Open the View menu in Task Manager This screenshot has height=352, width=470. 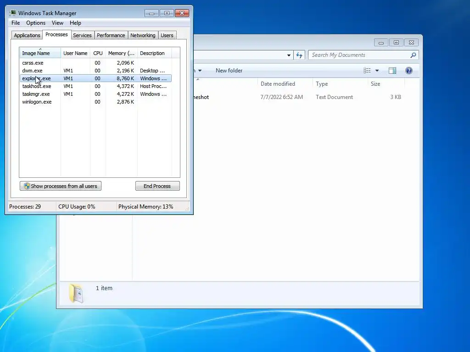pyautogui.click(x=57, y=23)
